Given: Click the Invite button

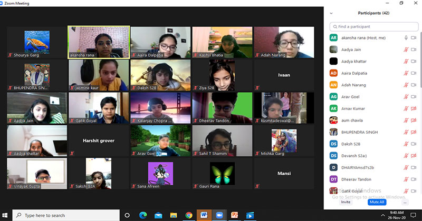Looking at the screenshot, I should 346,202.
